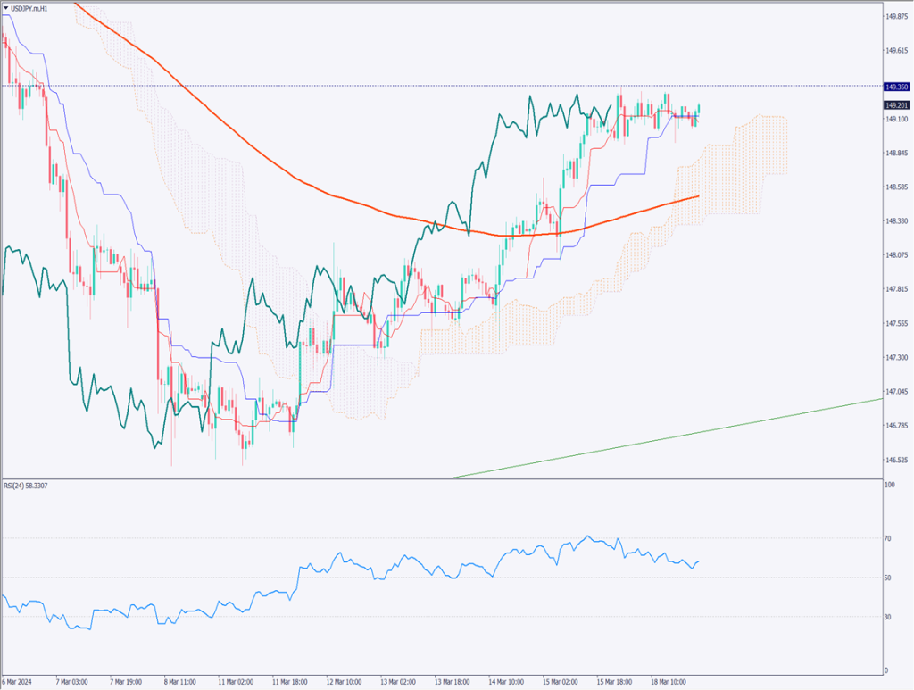The image size is (914, 690).
Task: Click the RSI 100 scale label
Action: point(889,486)
